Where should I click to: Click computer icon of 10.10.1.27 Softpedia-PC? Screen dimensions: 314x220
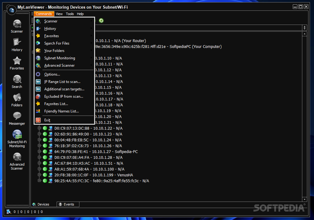50,152
